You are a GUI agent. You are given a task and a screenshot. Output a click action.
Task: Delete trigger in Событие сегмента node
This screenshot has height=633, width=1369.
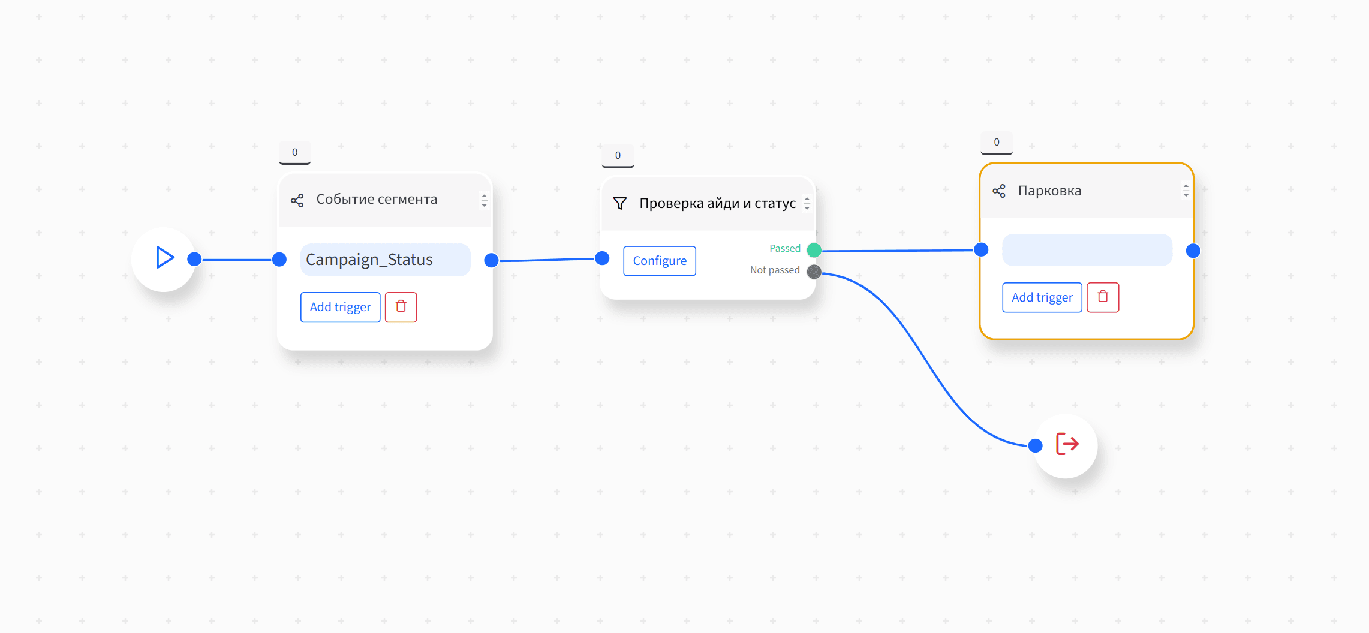coord(401,307)
